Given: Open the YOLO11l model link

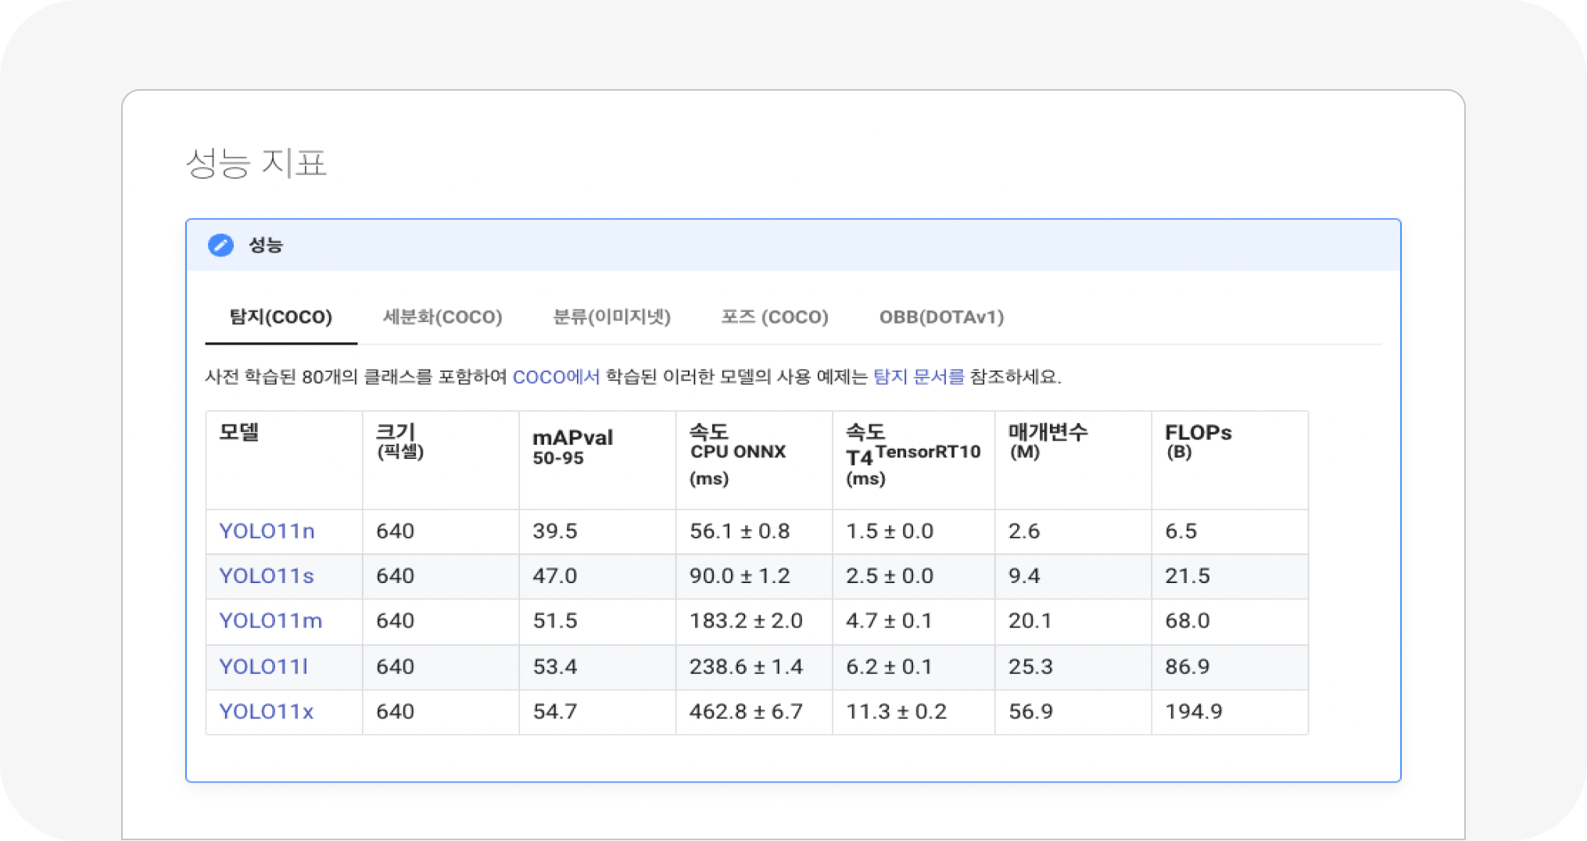Looking at the screenshot, I should pos(263,666).
